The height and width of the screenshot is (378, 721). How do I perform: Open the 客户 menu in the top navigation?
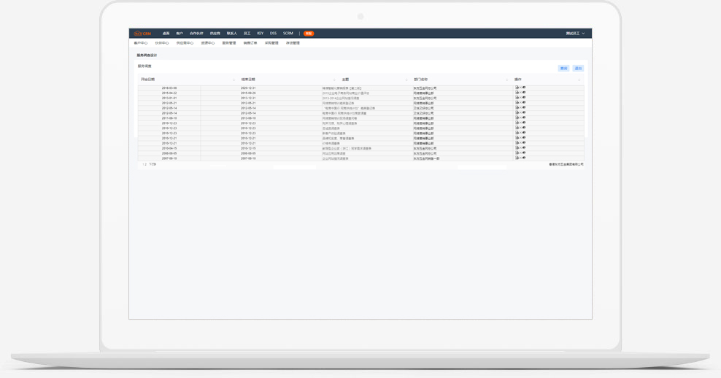click(180, 34)
